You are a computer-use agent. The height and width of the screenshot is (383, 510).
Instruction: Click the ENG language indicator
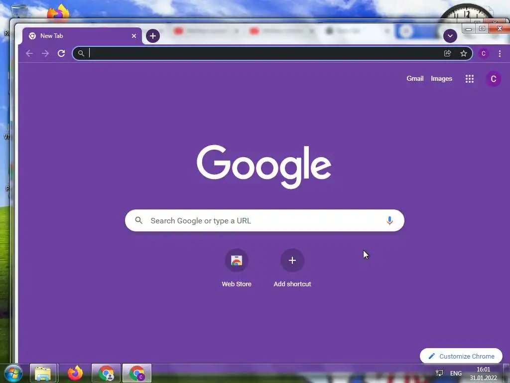pyautogui.click(x=456, y=373)
